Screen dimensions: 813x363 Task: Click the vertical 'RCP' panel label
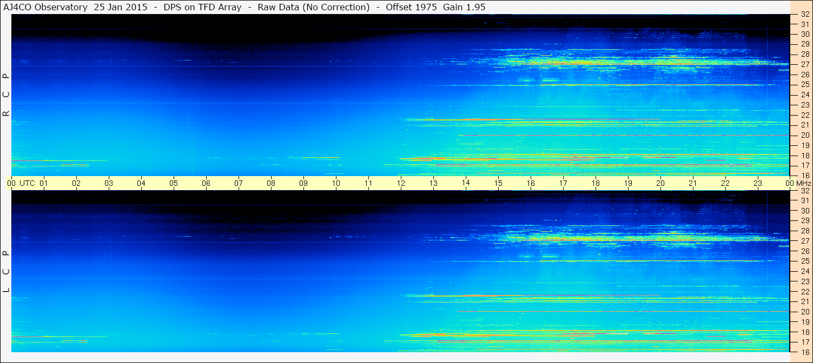tap(6, 95)
